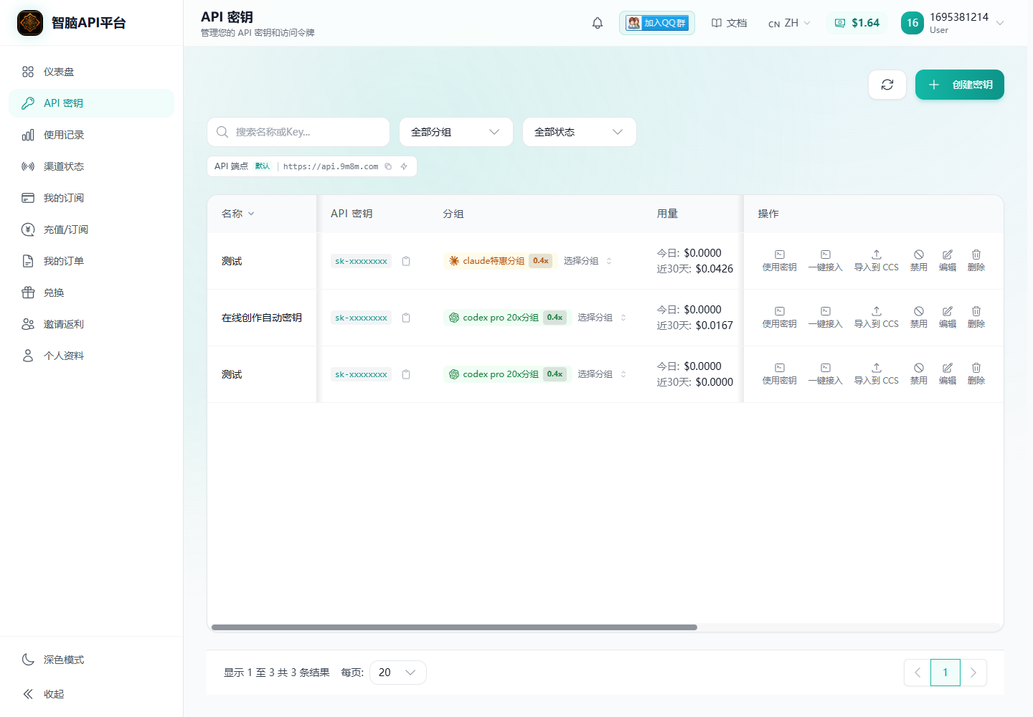Image resolution: width=1033 pixels, height=717 pixels.
Task: Open the 文档 link
Action: (729, 23)
